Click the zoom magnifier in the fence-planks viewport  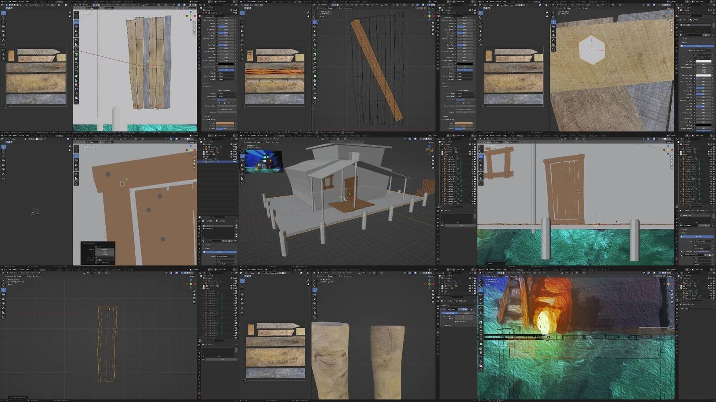click(x=194, y=22)
